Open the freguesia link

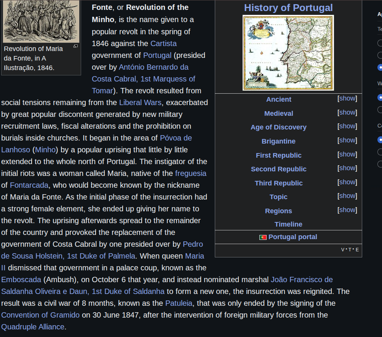coord(191,173)
